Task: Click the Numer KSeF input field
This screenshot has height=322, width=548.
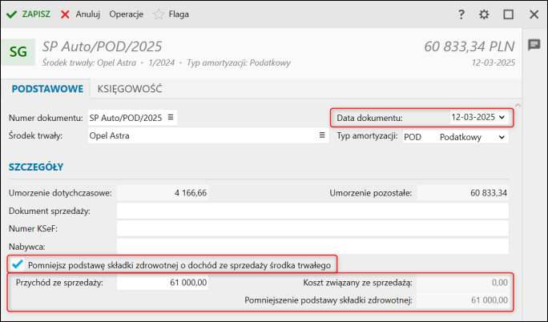Action: [x=312, y=229]
